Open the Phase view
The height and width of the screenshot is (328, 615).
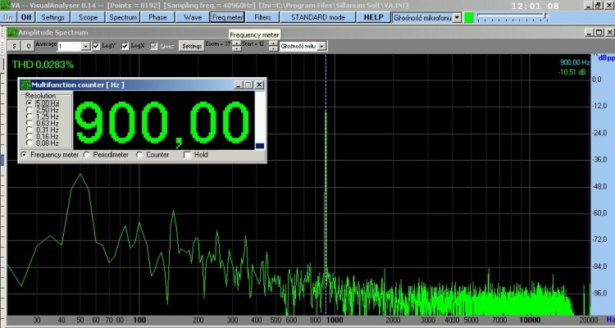click(x=157, y=17)
